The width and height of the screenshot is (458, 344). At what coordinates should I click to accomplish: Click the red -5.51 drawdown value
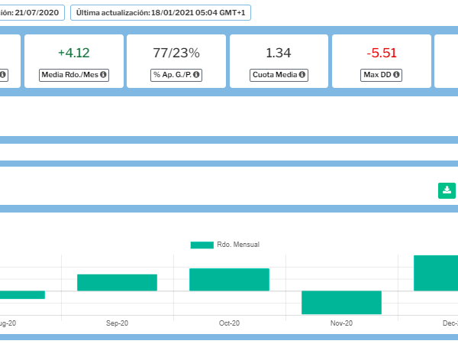pyautogui.click(x=381, y=53)
